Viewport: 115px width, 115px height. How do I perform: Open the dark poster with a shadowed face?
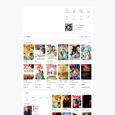pyautogui.click(x=87, y=102)
